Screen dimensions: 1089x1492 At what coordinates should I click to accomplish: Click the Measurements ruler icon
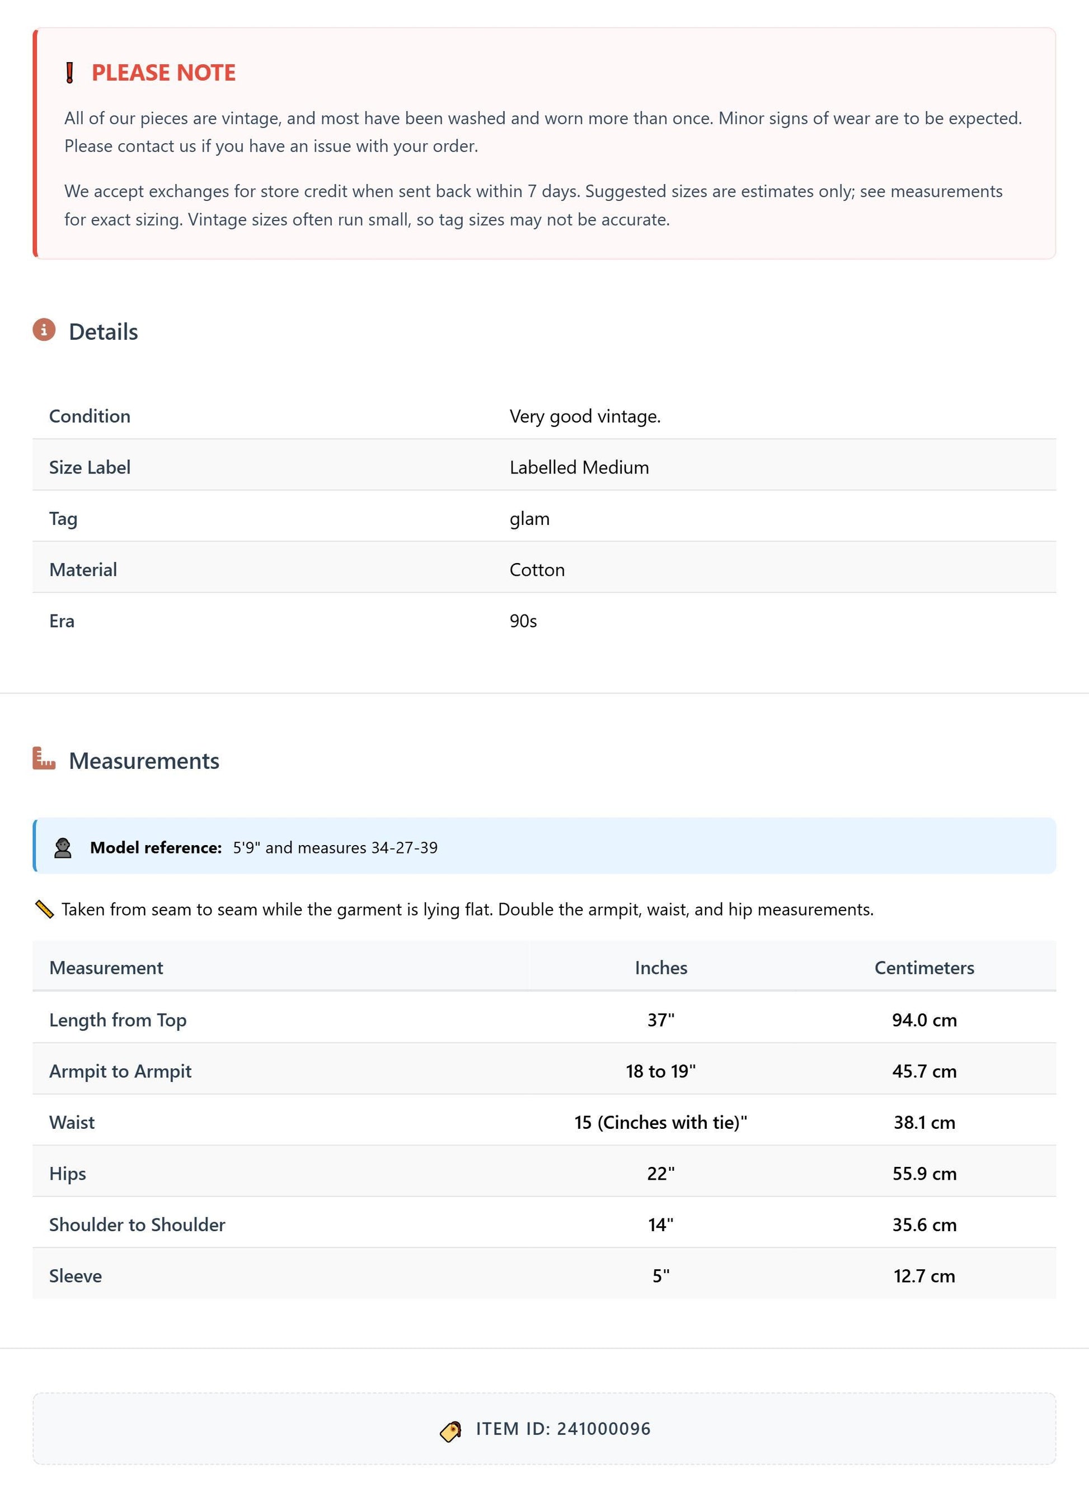(x=44, y=758)
